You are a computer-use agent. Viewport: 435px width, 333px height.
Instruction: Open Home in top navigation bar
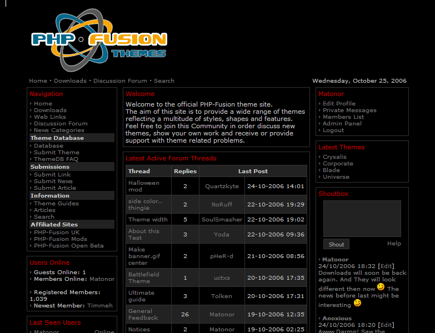[38, 81]
